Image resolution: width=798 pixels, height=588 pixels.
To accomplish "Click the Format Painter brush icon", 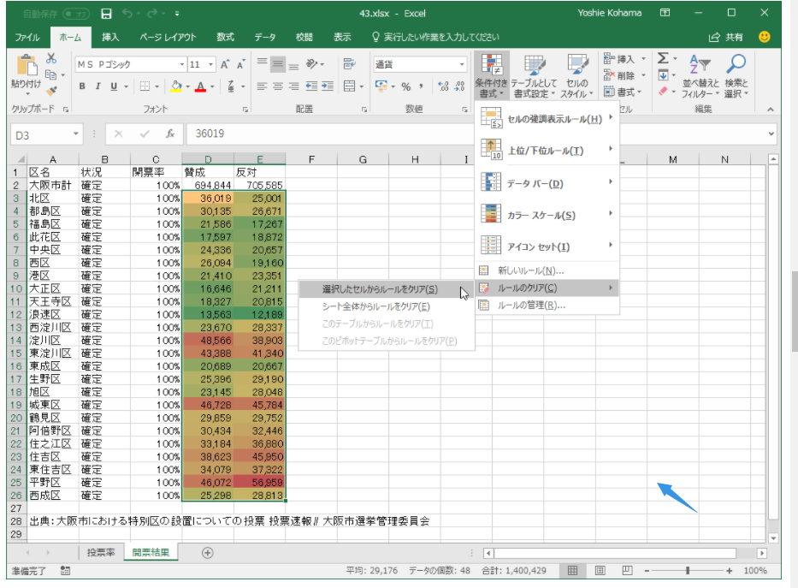I will point(51,91).
